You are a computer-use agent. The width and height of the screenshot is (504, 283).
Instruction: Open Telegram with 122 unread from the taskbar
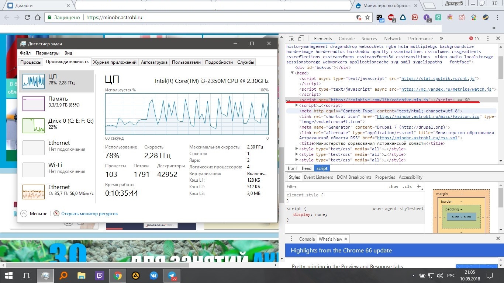tap(172, 275)
